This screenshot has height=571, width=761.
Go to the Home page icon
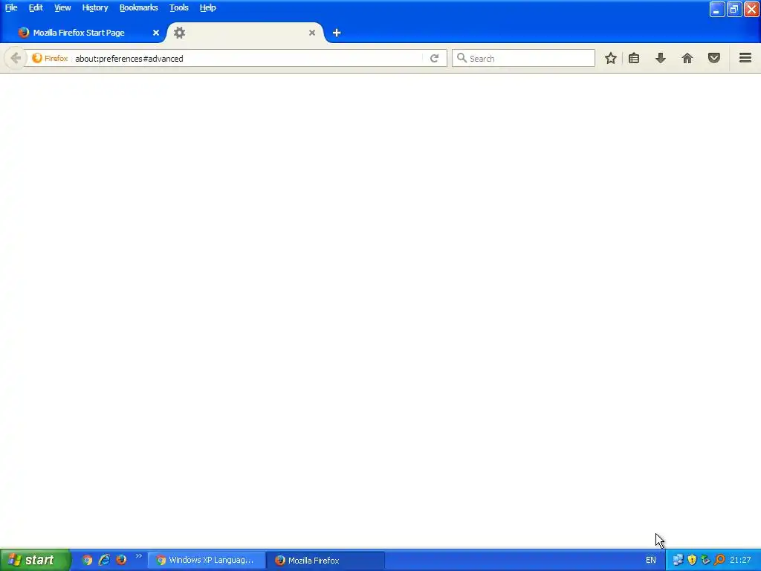[687, 58]
